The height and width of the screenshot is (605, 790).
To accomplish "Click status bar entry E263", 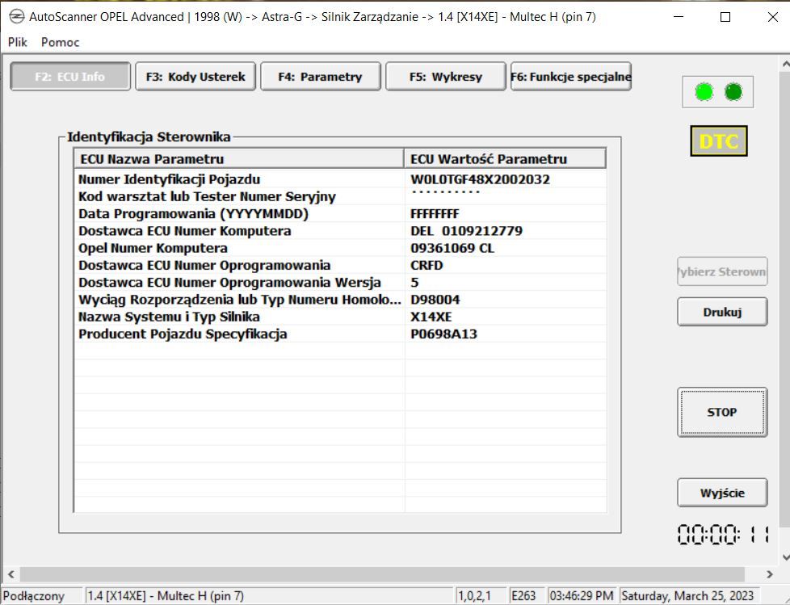I will point(523,596).
